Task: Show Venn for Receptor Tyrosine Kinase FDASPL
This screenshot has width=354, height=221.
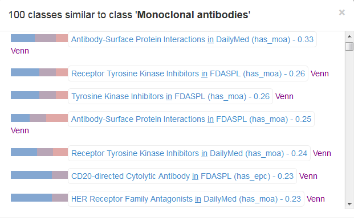Action: (319, 73)
